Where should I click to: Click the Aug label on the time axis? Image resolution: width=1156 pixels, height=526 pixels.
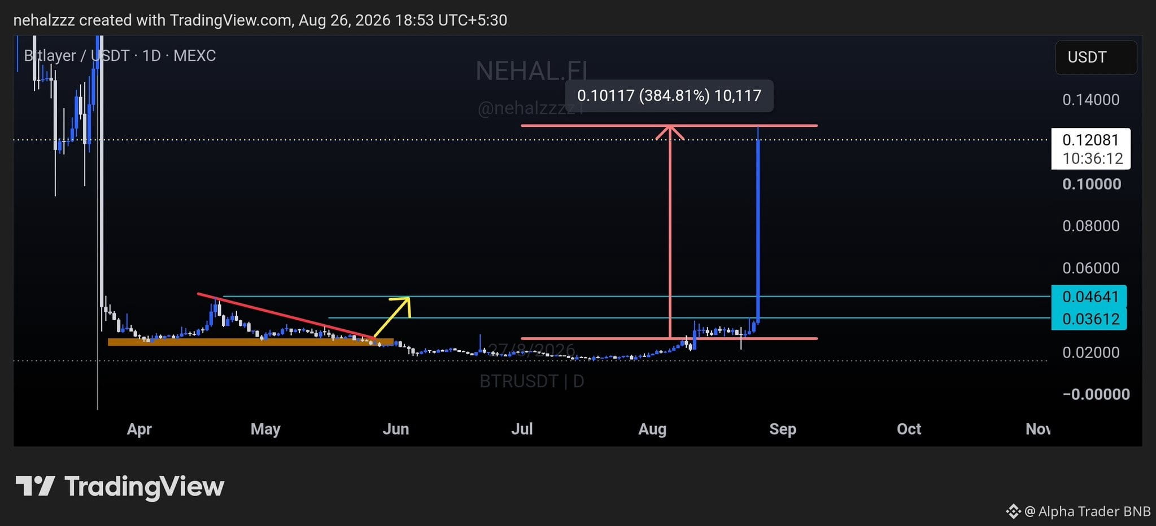tap(652, 430)
